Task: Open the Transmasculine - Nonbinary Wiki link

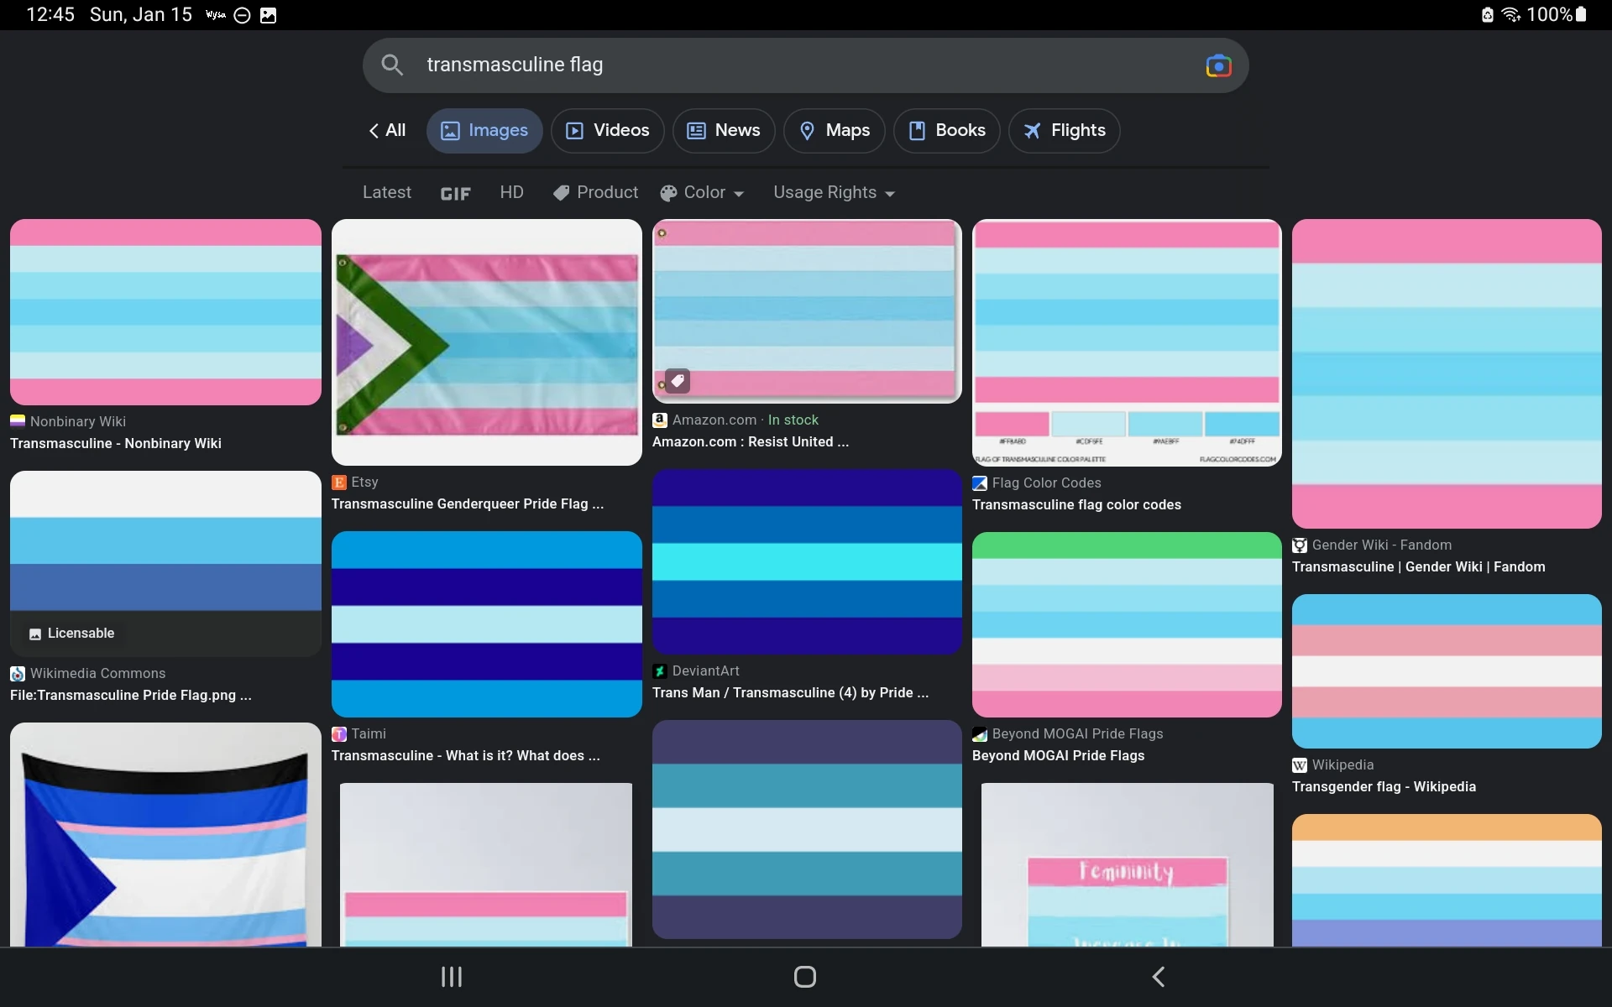Action: tap(116, 443)
